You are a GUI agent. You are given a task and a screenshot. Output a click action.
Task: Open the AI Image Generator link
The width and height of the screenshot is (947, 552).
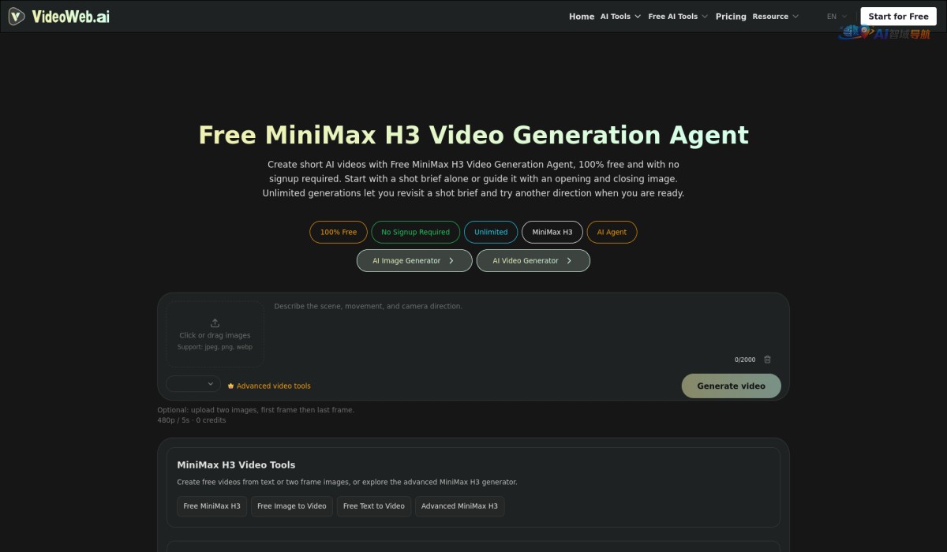click(414, 261)
